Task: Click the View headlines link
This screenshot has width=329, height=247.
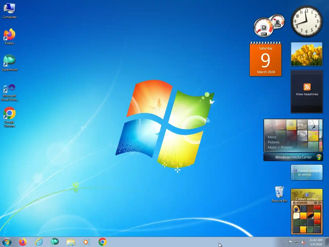Action: (307, 94)
